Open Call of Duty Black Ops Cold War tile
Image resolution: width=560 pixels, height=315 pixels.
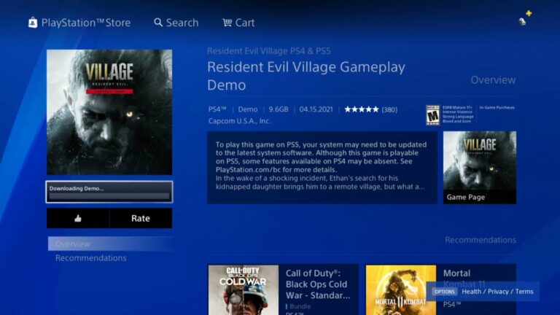[283, 289]
